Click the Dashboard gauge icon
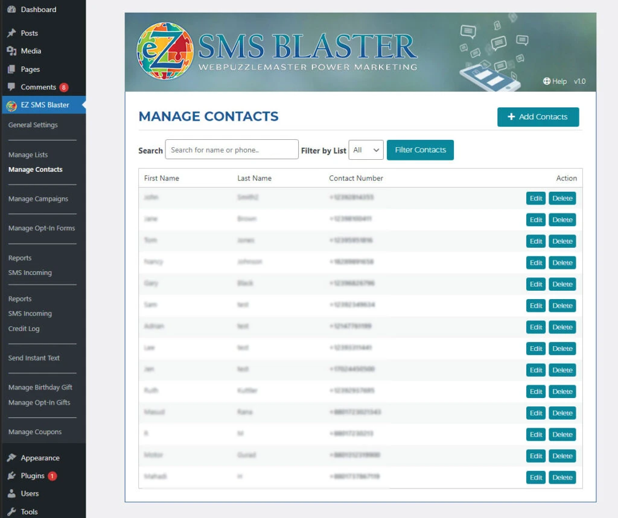Viewport: 618px width, 518px height. coord(11,10)
